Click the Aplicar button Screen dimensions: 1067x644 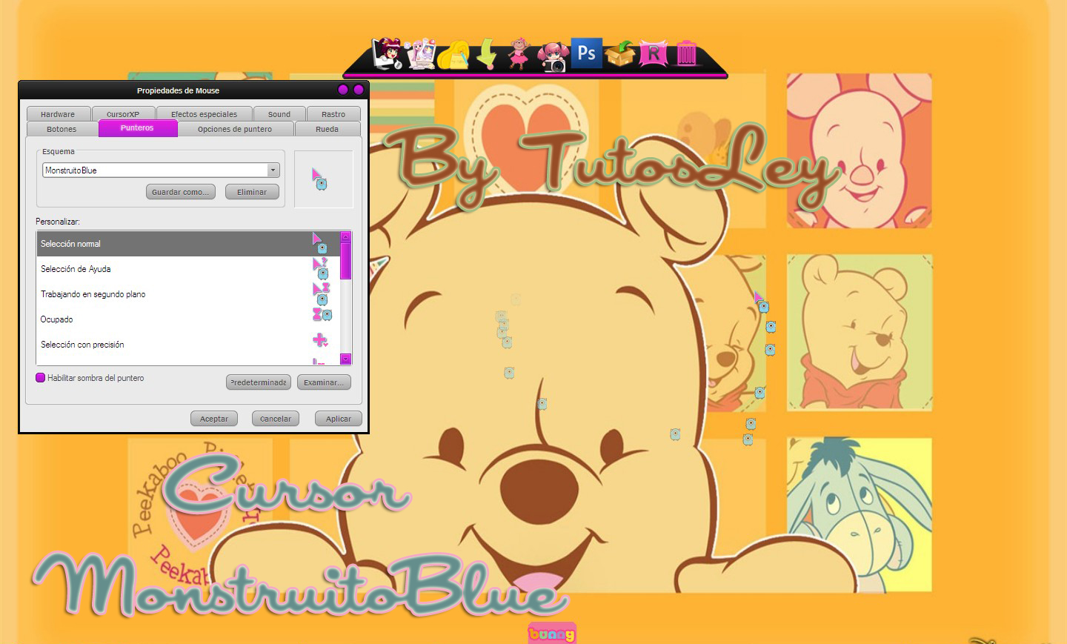(339, 419)
